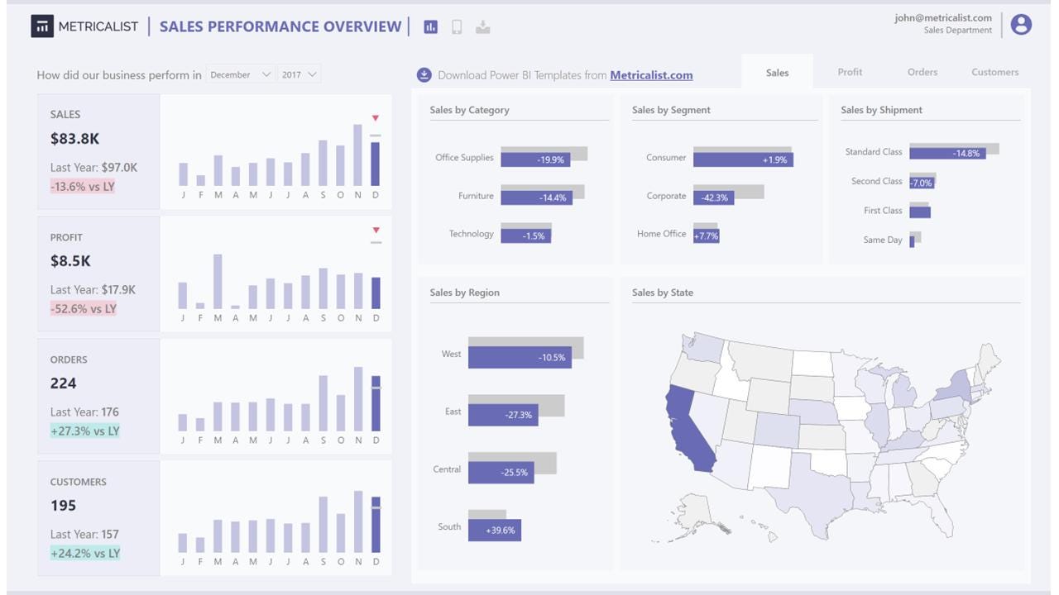
Task: Open the user profile avatar icon
Action: click(1022, 25)
